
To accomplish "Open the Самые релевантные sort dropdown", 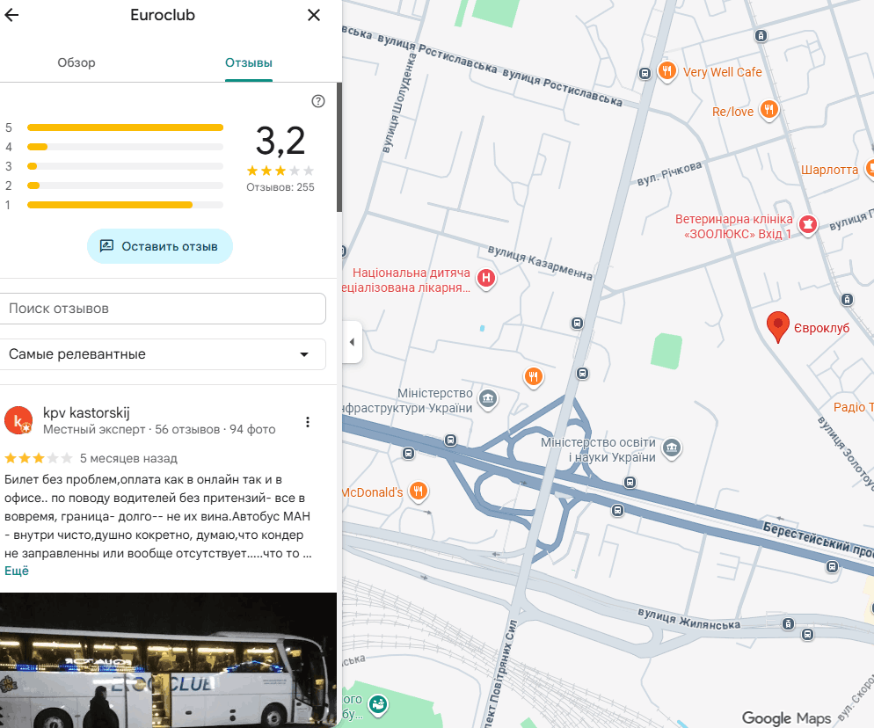I will click(162, 354).
